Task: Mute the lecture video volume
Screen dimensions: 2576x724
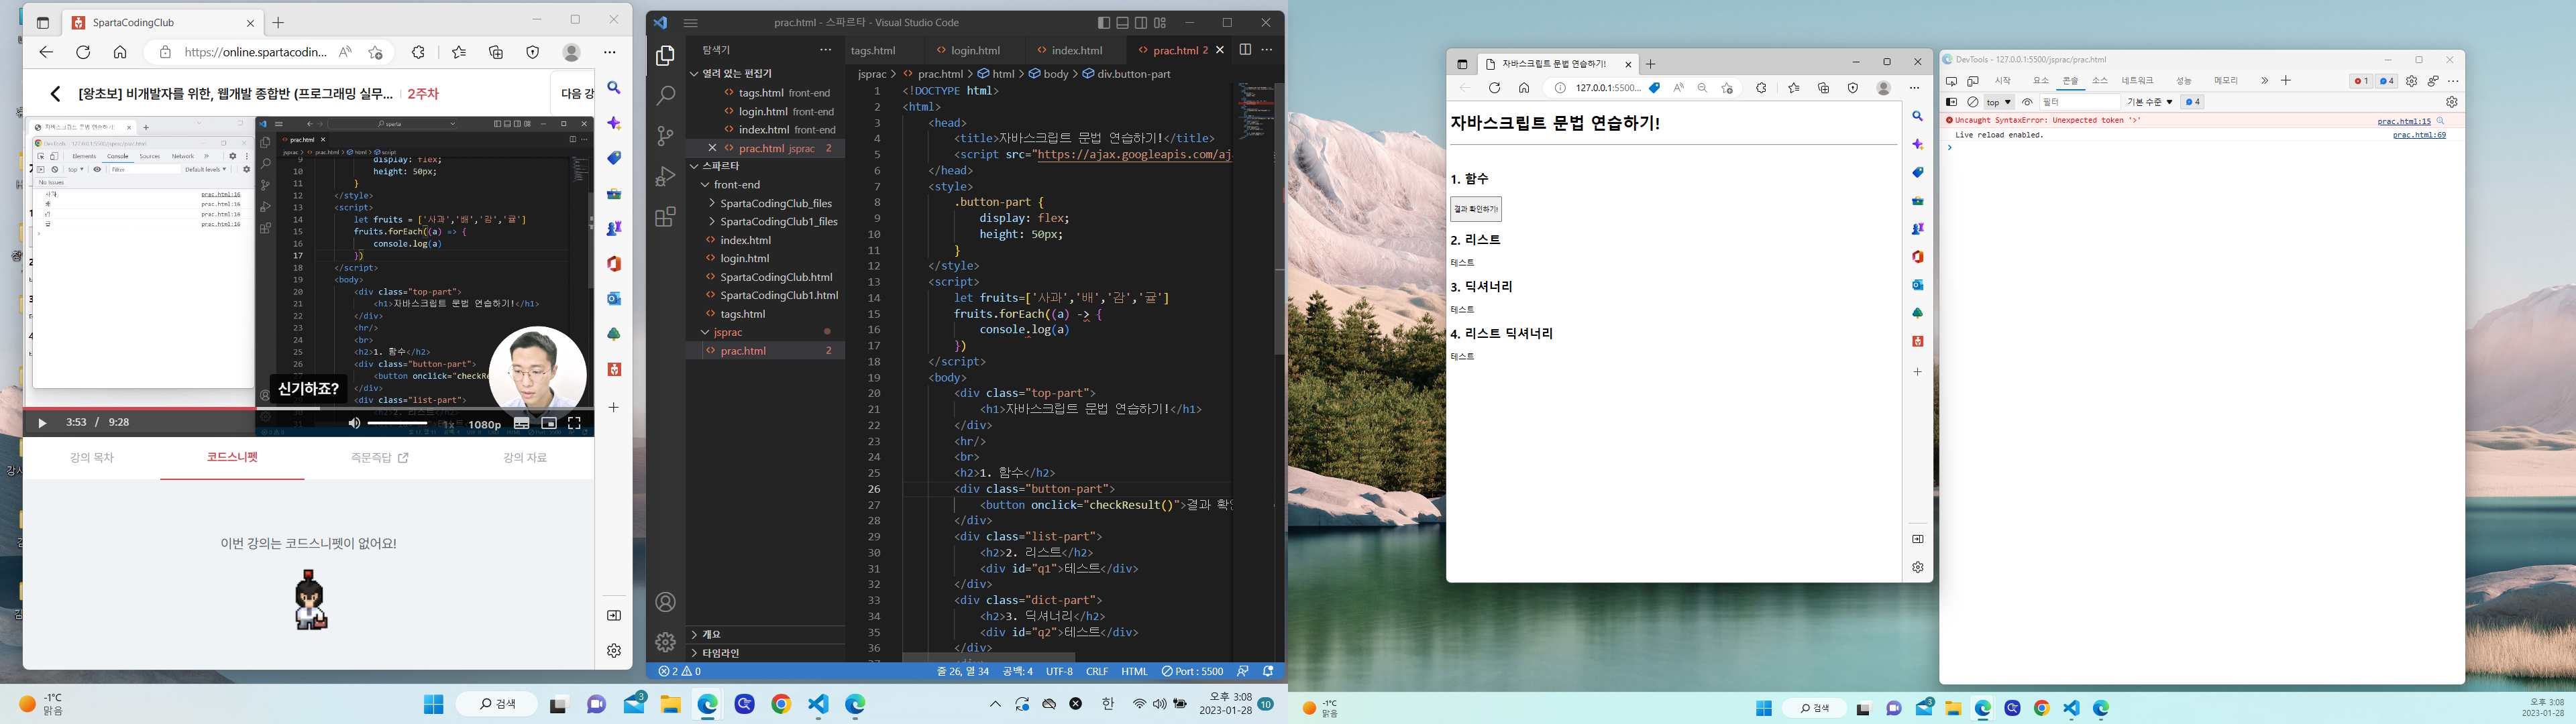Action: (354, 424)
